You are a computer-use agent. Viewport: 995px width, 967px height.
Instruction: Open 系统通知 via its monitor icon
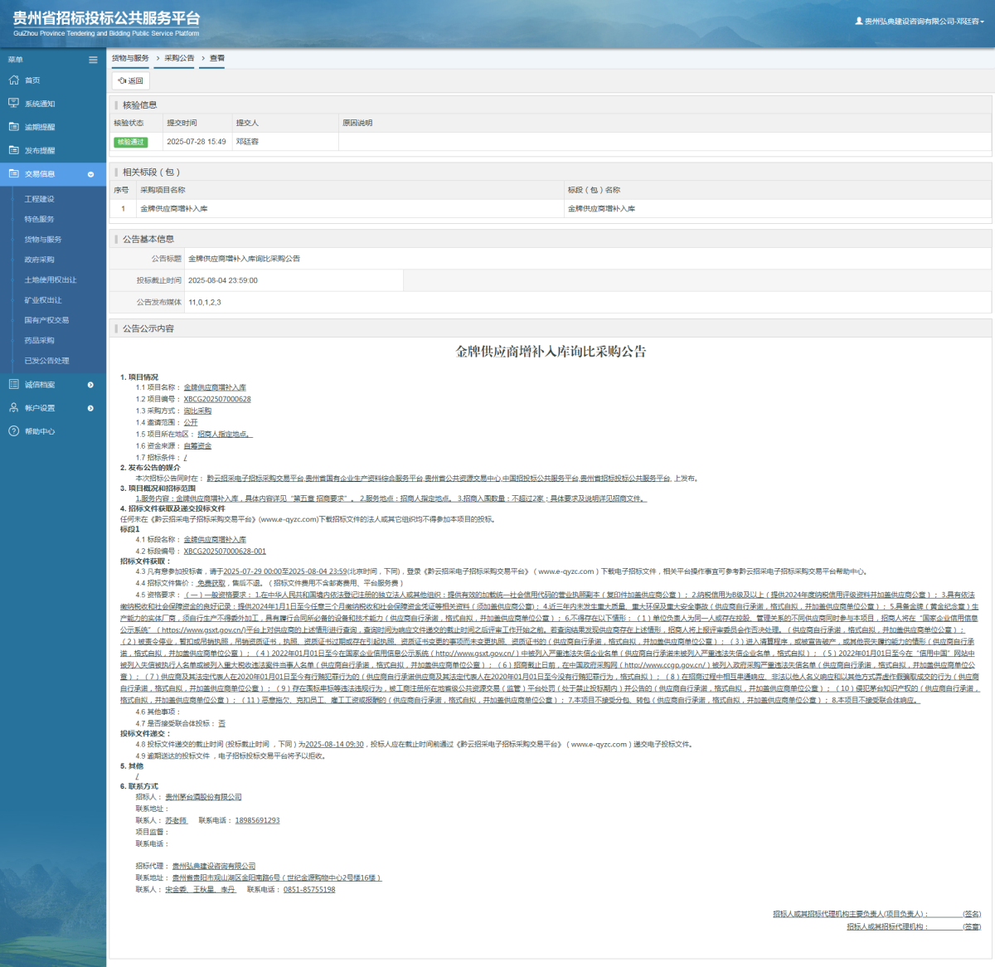click(13, 104)
